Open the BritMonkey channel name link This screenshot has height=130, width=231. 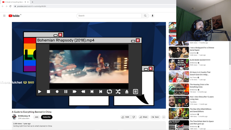(23, 116)
